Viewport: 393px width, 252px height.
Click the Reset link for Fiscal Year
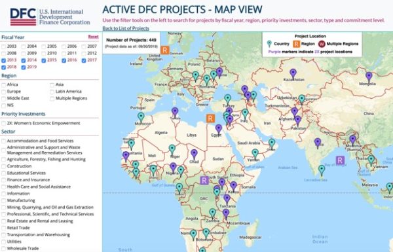[93, 37]
